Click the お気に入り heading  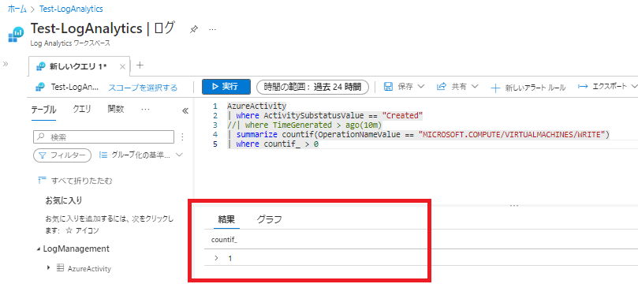point(64,200)
